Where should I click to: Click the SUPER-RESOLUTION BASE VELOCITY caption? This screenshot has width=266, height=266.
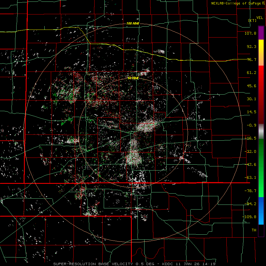(x=93, y=264)
